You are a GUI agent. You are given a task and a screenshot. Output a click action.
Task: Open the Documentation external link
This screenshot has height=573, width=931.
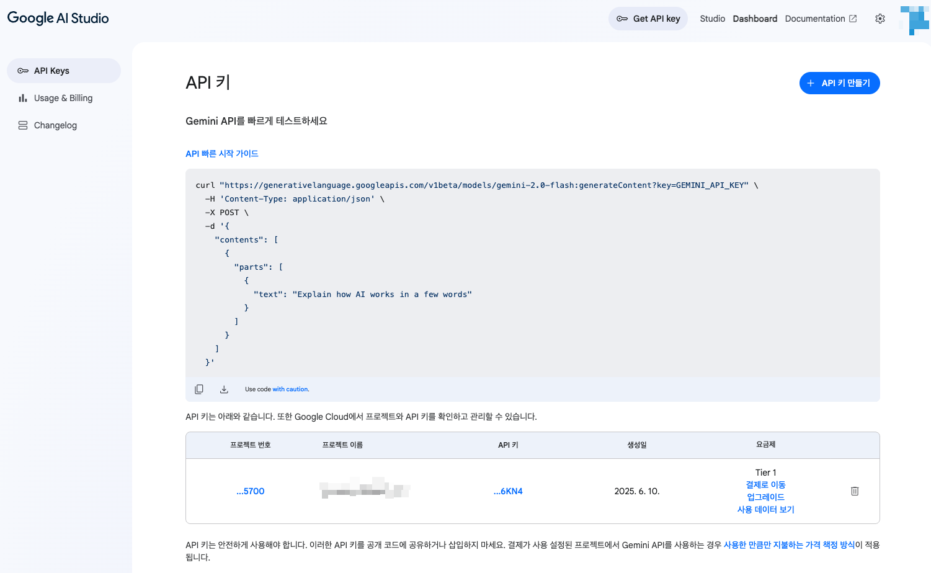pyautogui.click(x=821, y=19)
